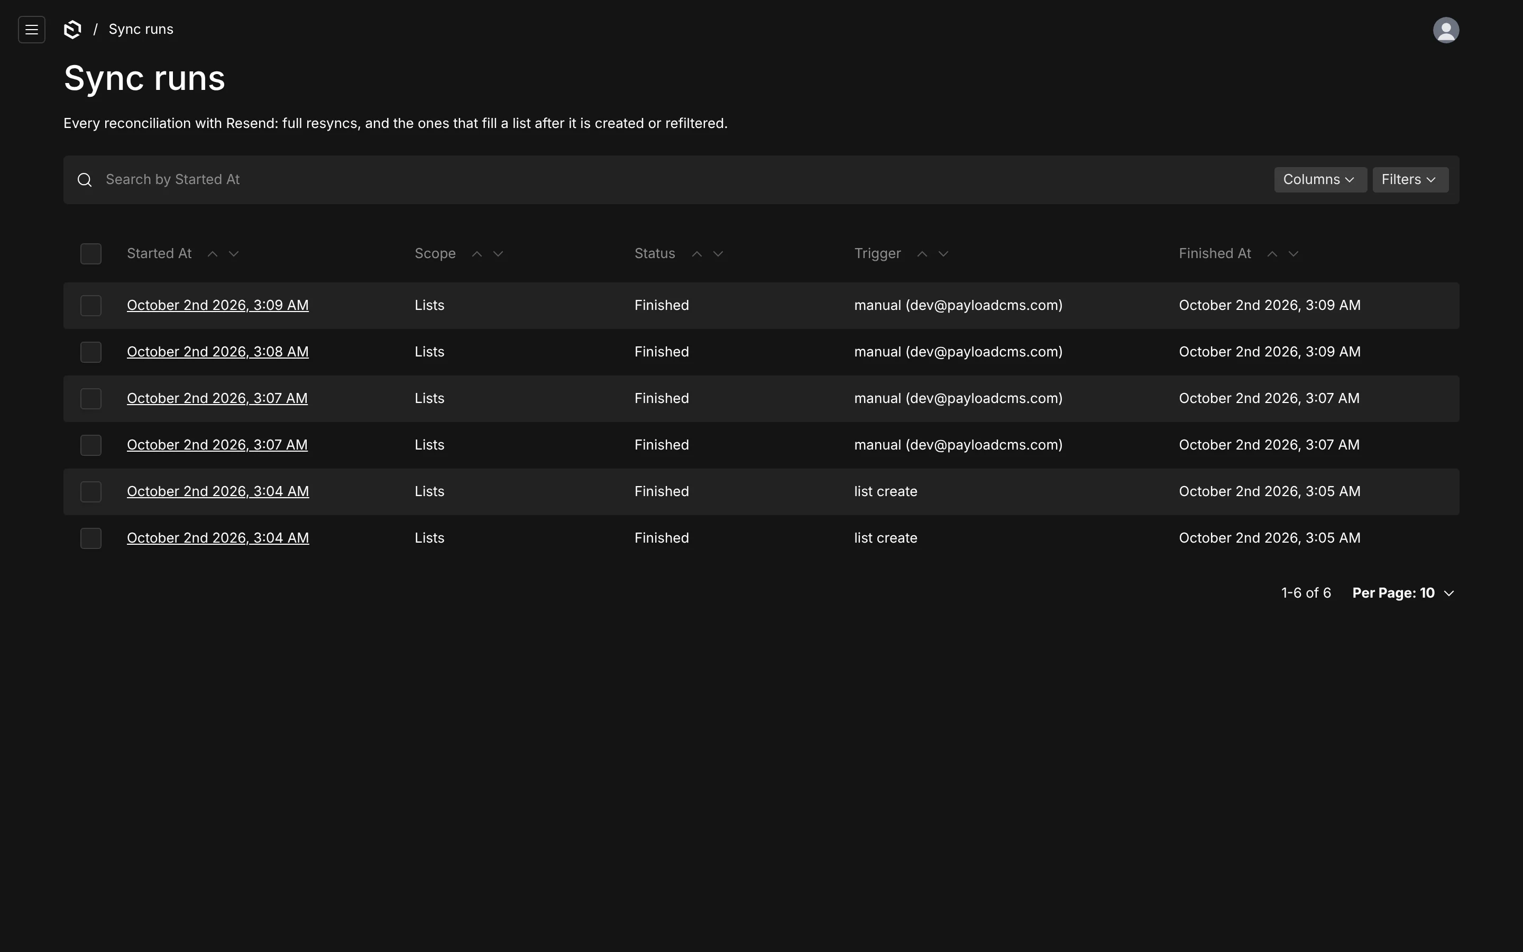Screen dimensions: 1523x952
Task: Select the 3:09 AM started run checkbox
Action: click(90, 305)
